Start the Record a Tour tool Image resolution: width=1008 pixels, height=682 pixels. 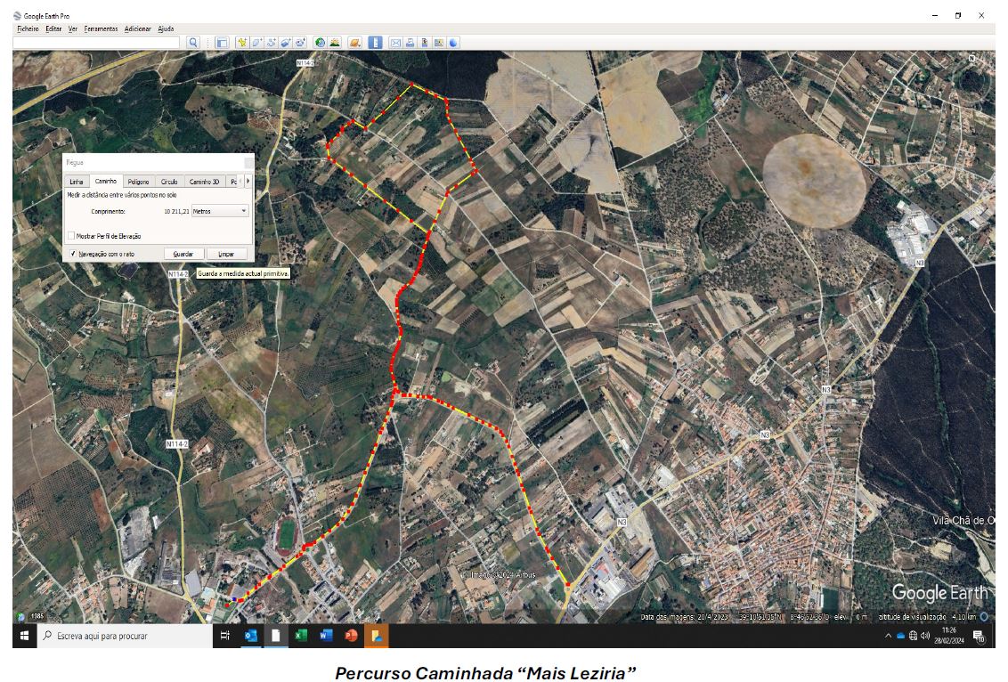point(300,42)
